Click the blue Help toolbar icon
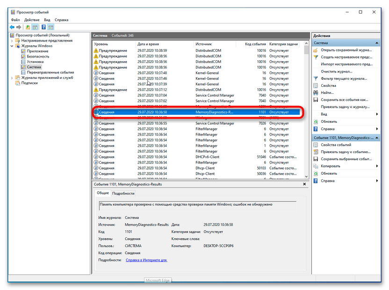 [44, 27]
